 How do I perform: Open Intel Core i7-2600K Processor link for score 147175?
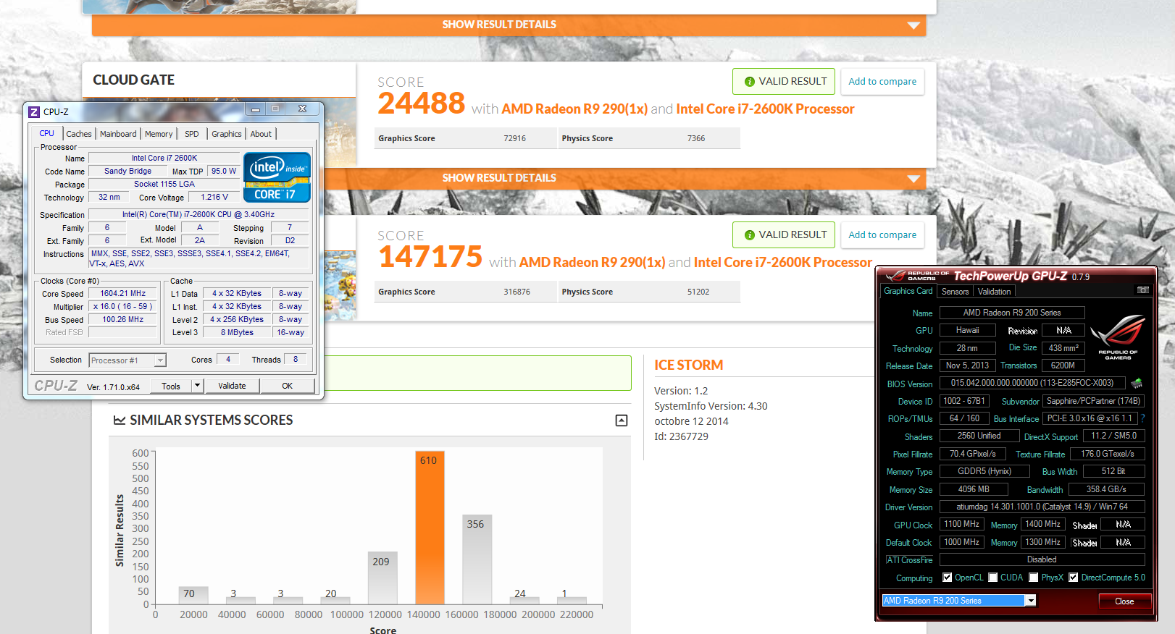point(783,263)
